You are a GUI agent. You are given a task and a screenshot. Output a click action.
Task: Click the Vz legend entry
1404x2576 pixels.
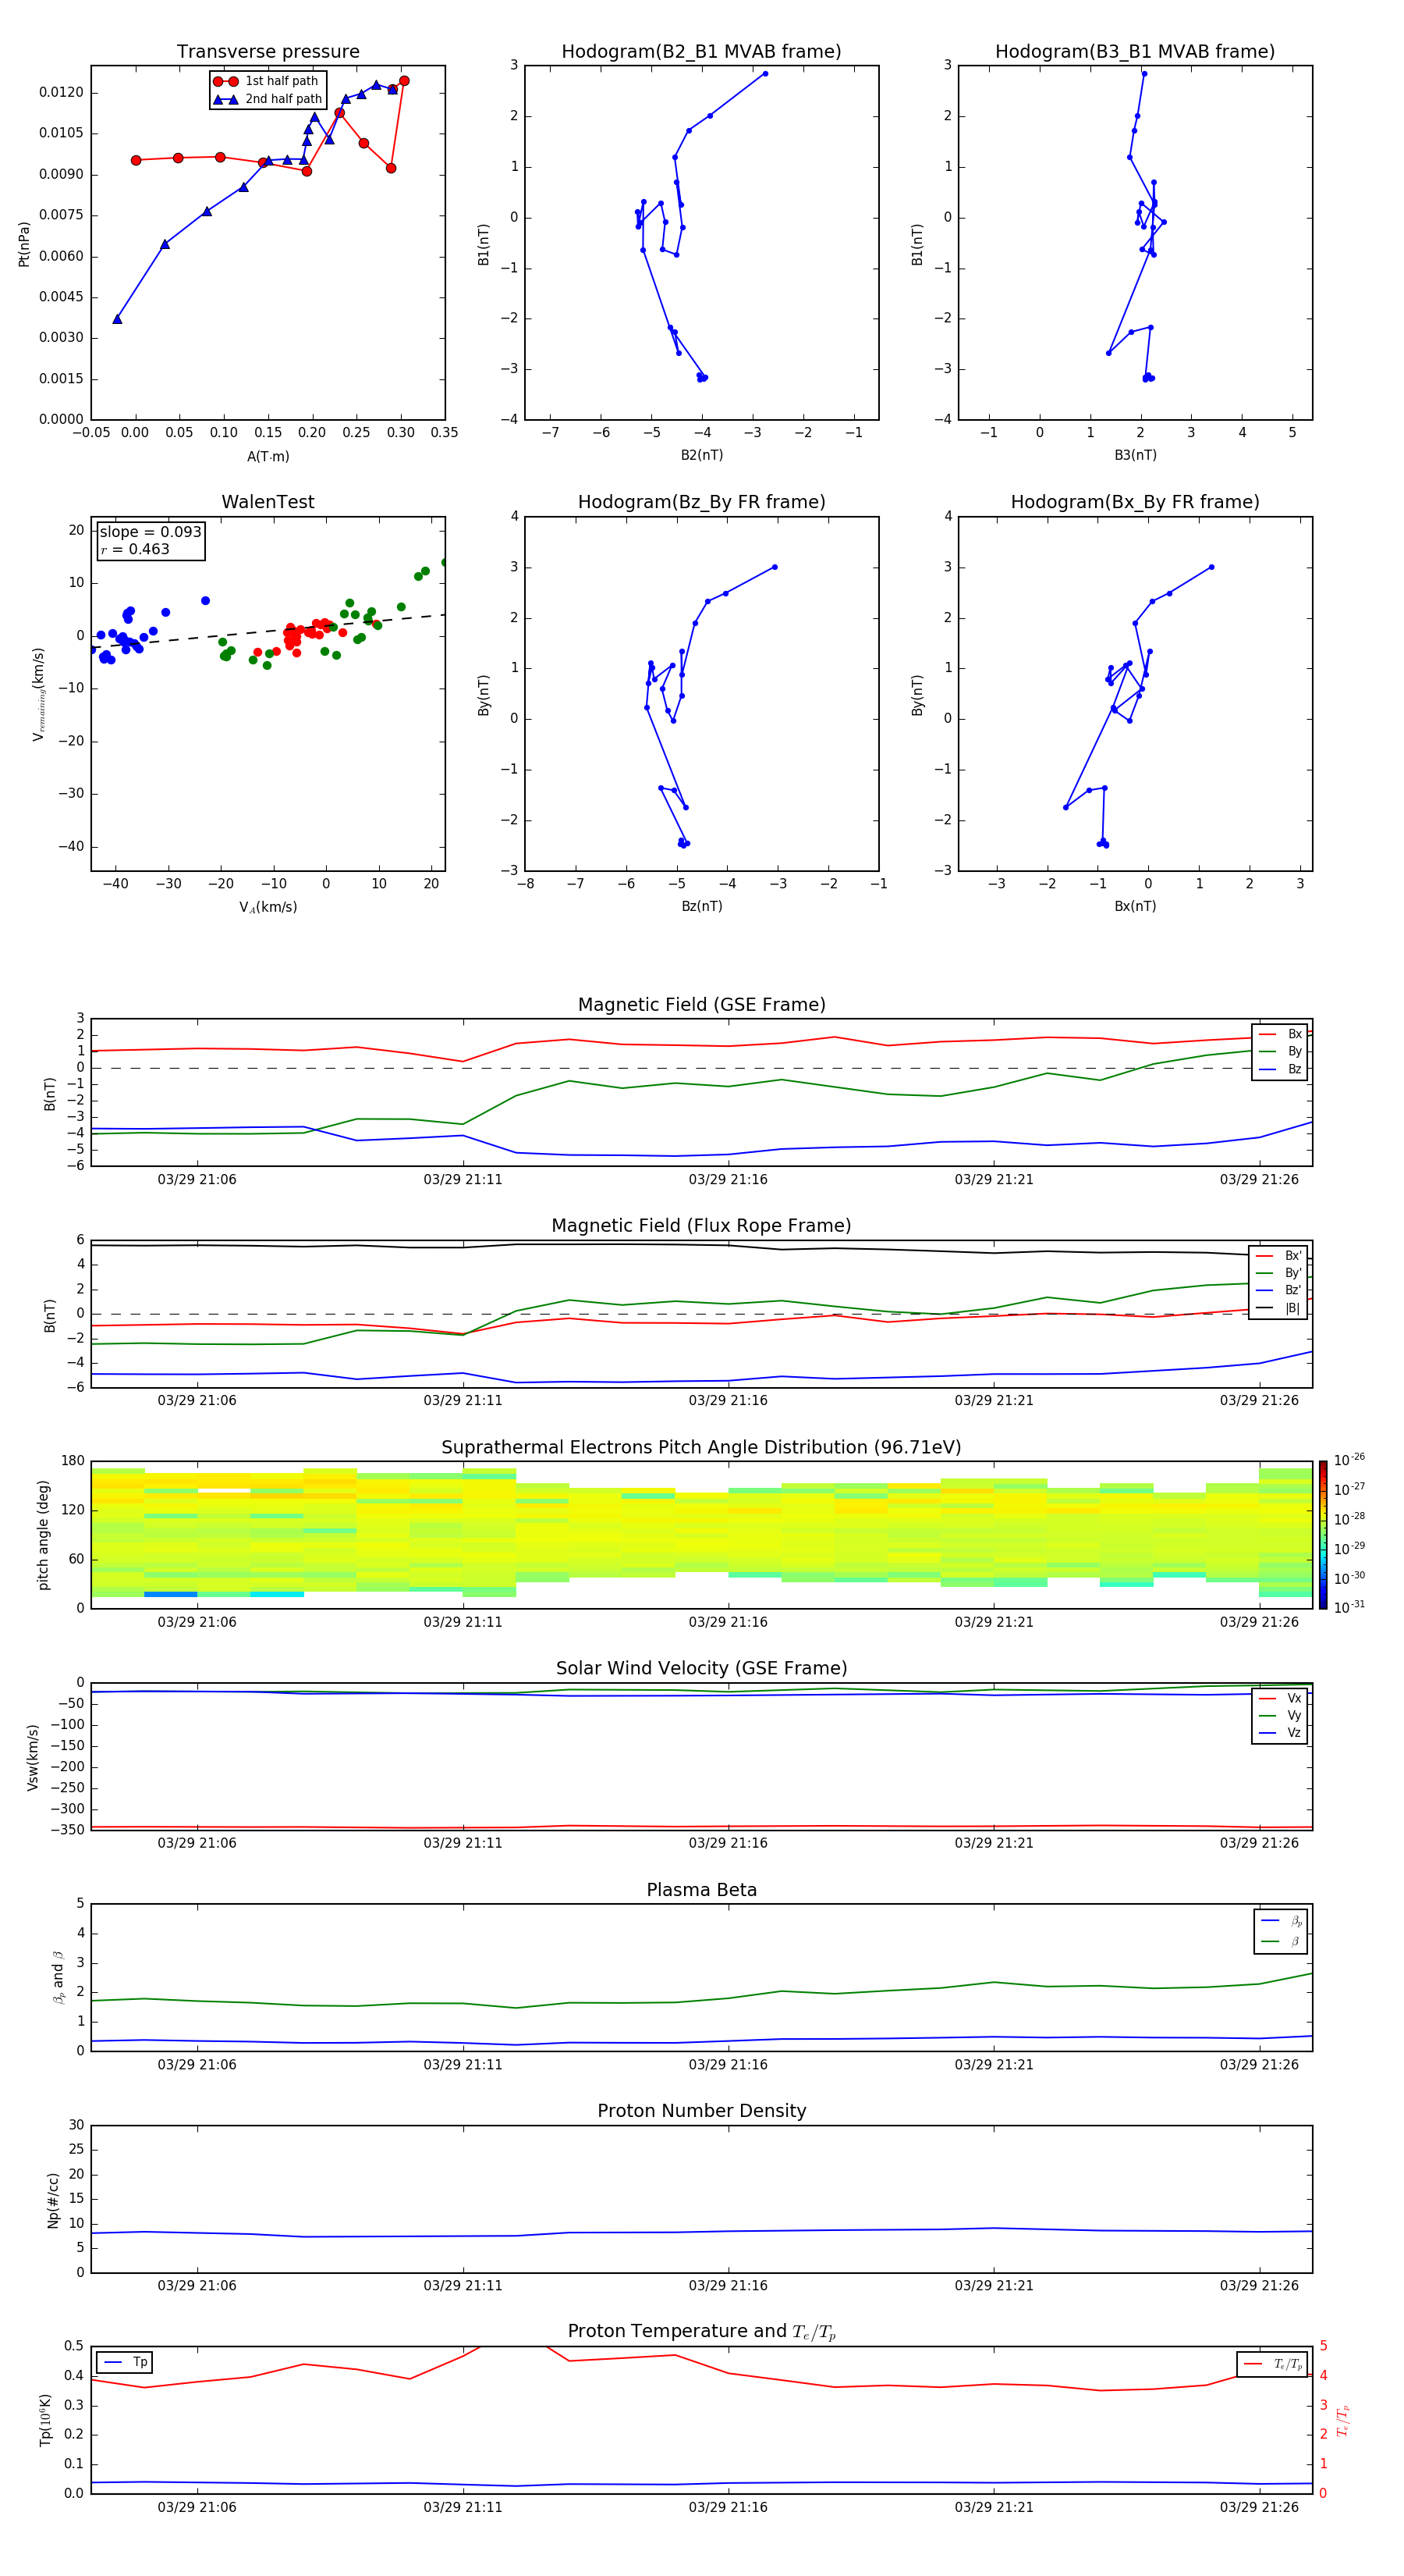tap(1279, 1732)
